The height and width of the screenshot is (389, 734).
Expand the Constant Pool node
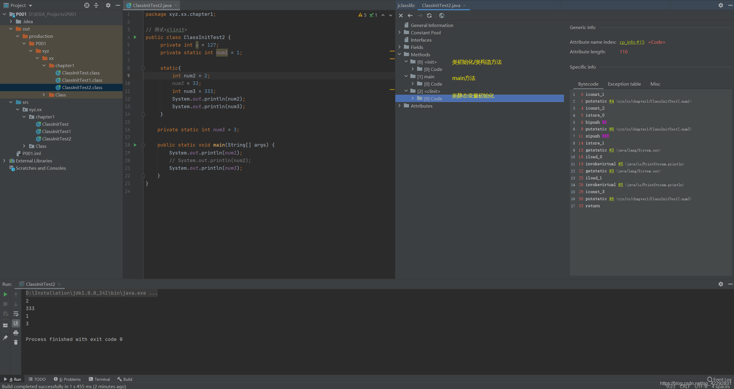point(399,33)
